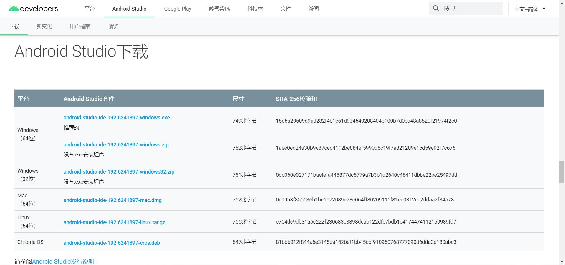Screen dimensions: 565x265
Task: Select the Android Studio navigation tab
Action: click(129, 9)
